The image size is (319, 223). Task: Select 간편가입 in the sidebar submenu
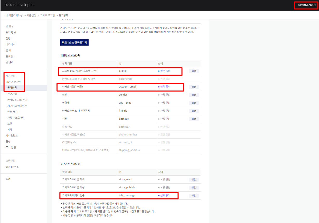coord(12,94)
